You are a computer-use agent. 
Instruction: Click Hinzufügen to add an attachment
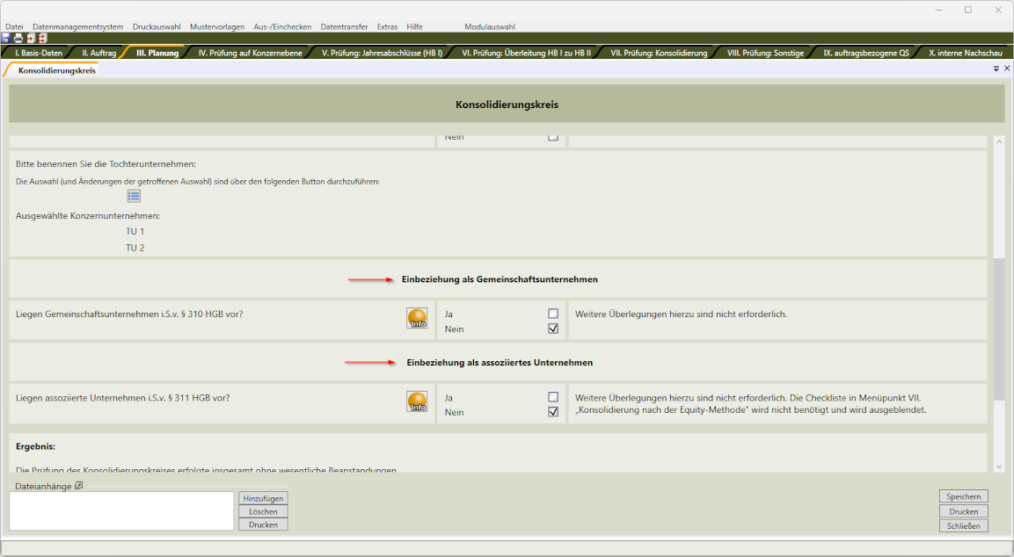[x=263, y=498]
